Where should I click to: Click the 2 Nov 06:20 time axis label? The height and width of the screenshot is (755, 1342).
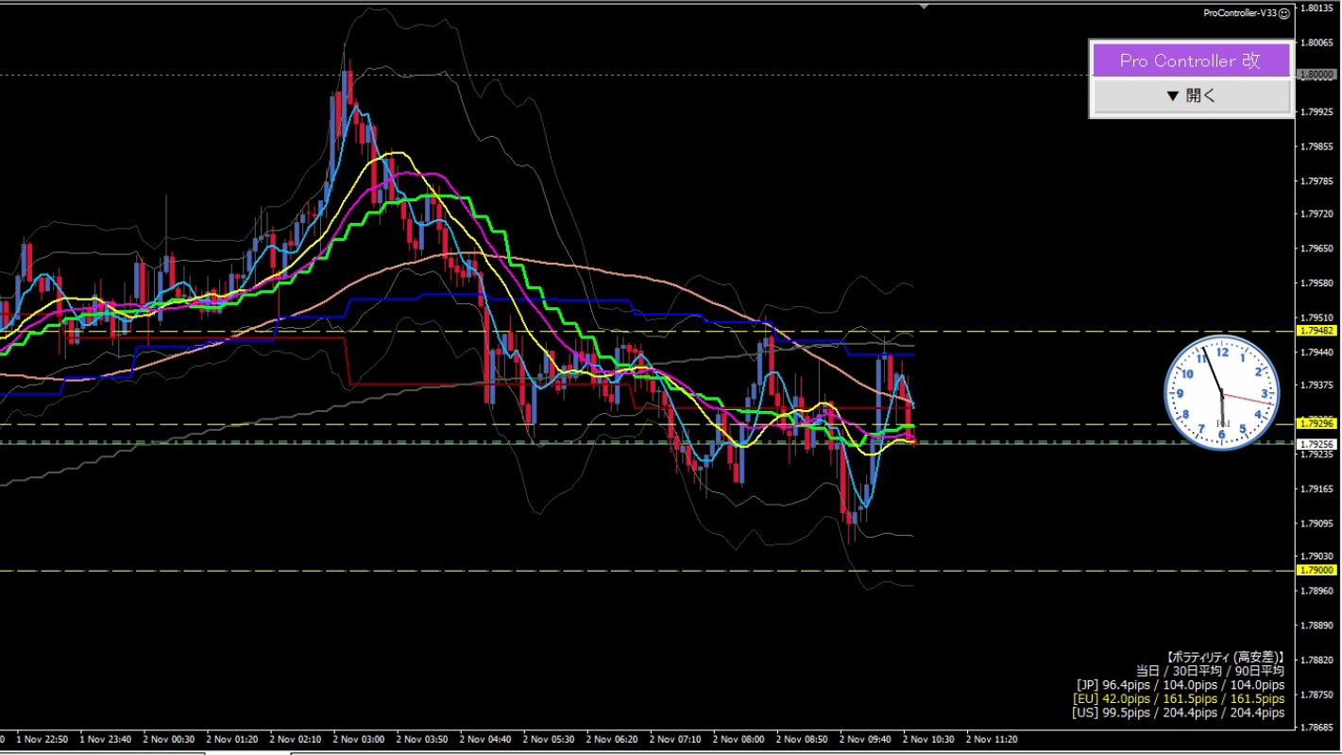pyautogui.click(x=613, y=739)
